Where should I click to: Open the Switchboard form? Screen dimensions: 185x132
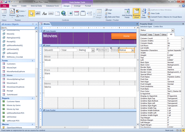(x=12, y=95)
